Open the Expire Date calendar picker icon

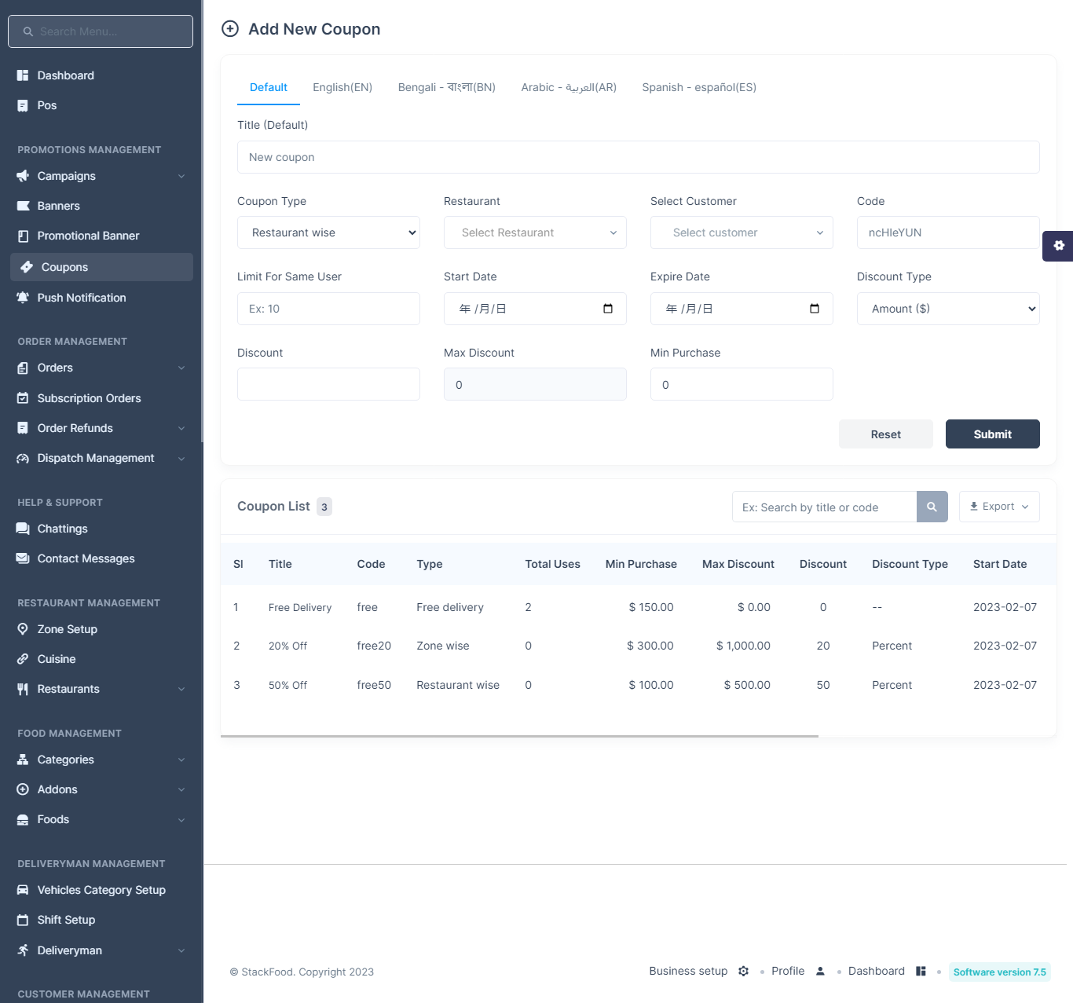pos(815,309)
